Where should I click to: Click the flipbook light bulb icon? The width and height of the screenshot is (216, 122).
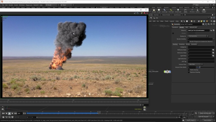coord(142,13)
